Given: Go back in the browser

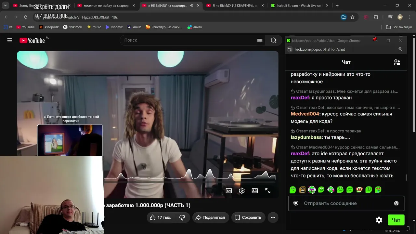Looking at the screenshot, I should pyautogui.click(x=6, y=17).
